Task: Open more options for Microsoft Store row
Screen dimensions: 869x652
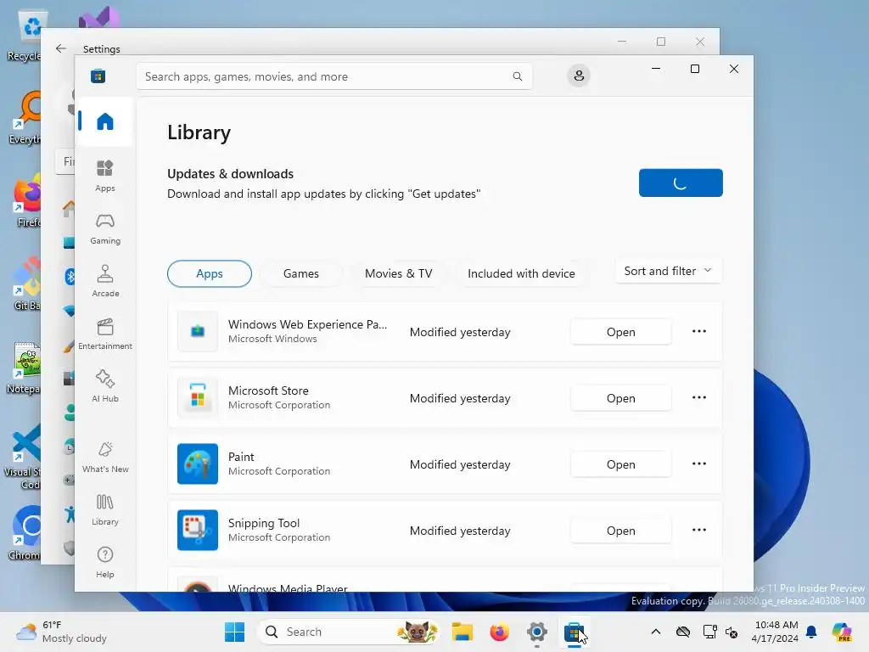Action: pyautogui.click(x=699, y=397)
